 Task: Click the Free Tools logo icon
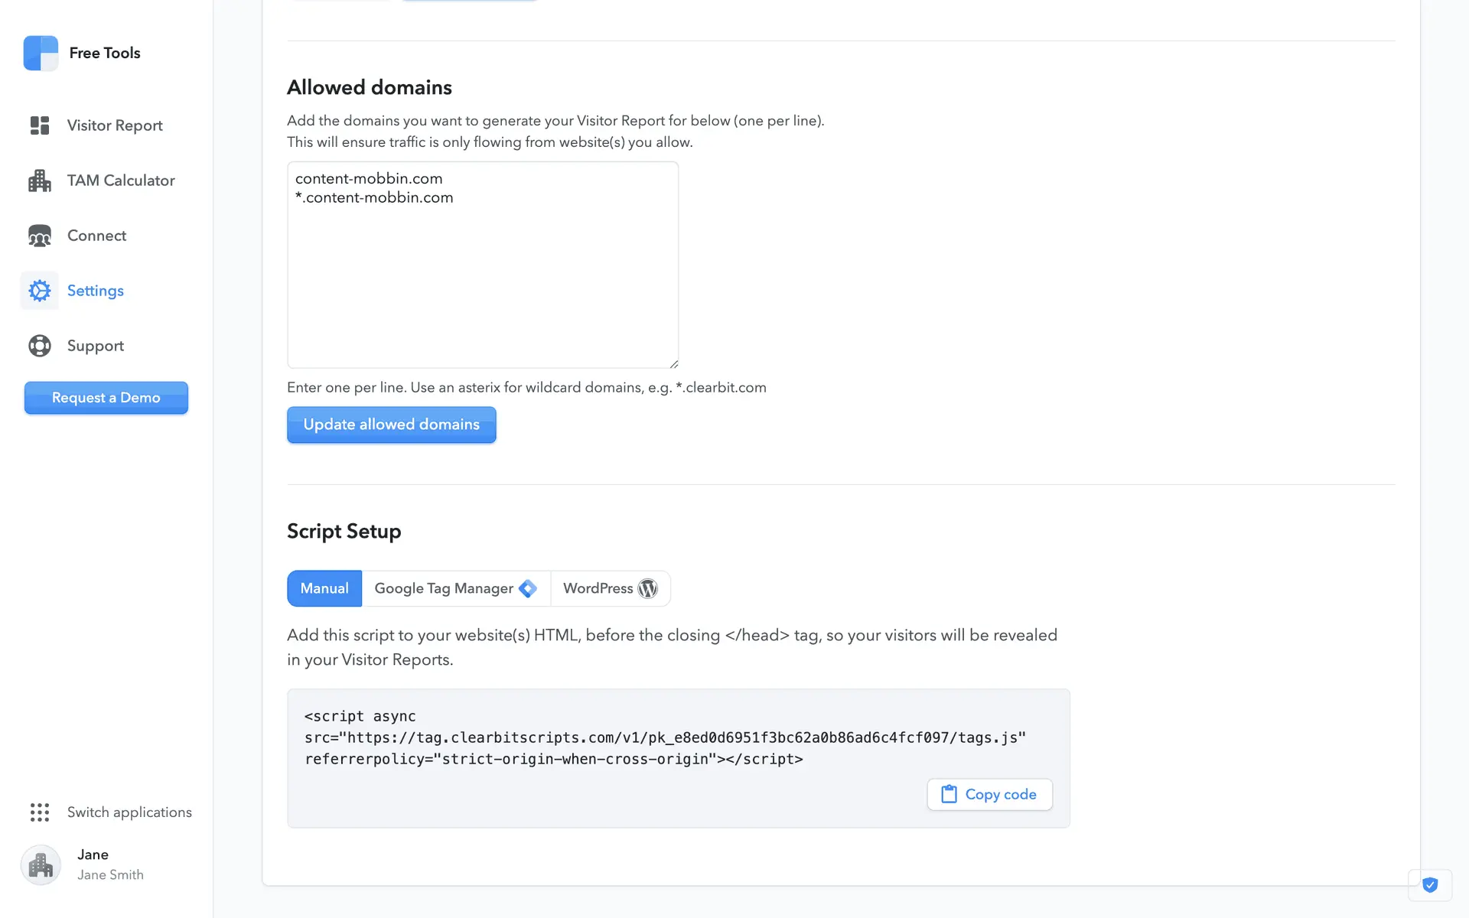[x=41, y=53]
